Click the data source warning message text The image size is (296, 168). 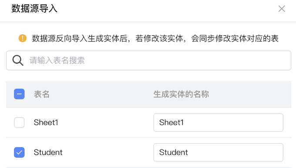click(155, 38)
